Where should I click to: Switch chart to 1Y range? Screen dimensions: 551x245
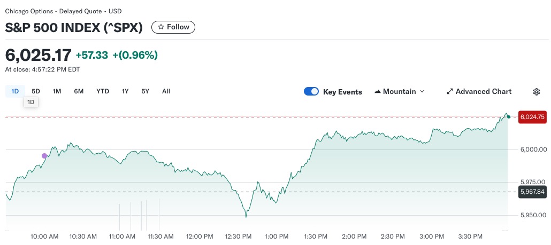click(x=125, y=91)
